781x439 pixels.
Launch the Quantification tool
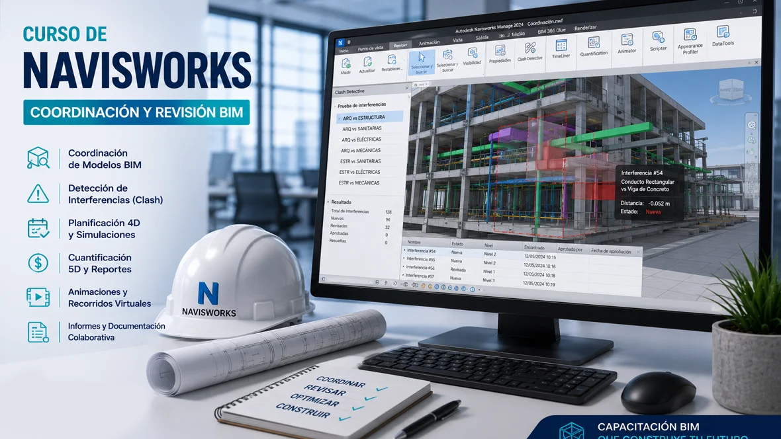pyautogui.click(x=594, y=46)
